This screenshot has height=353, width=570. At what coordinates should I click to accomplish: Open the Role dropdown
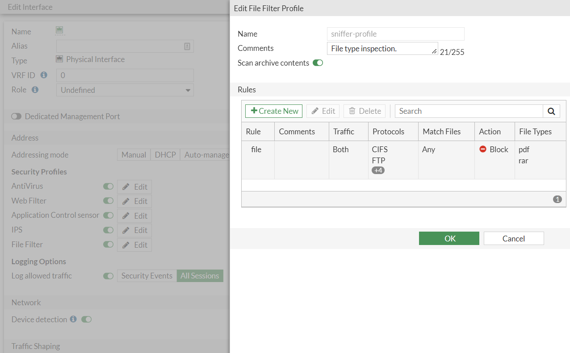(125, 90)
